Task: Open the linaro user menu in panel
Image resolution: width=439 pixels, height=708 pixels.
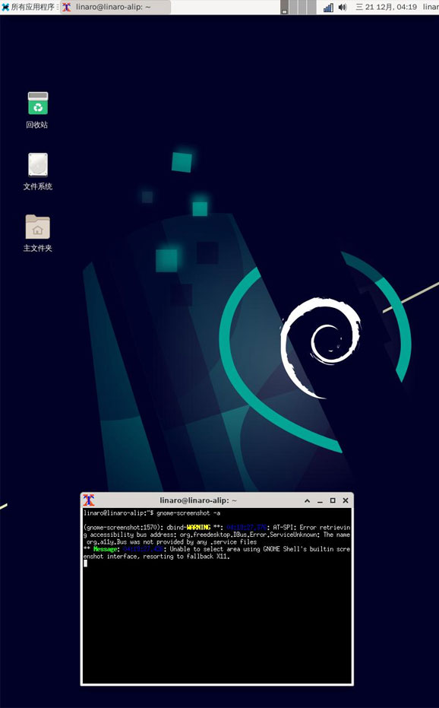Action: tap(431, 7)
